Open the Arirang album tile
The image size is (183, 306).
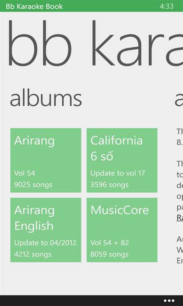coord(46,160)
